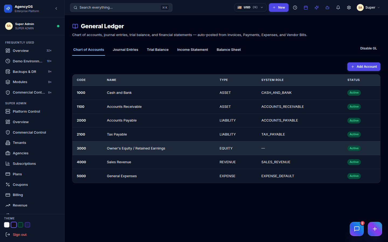Click the EQUITY type cell
Viewport: 388px width, 242px height.
click(226, 148)
